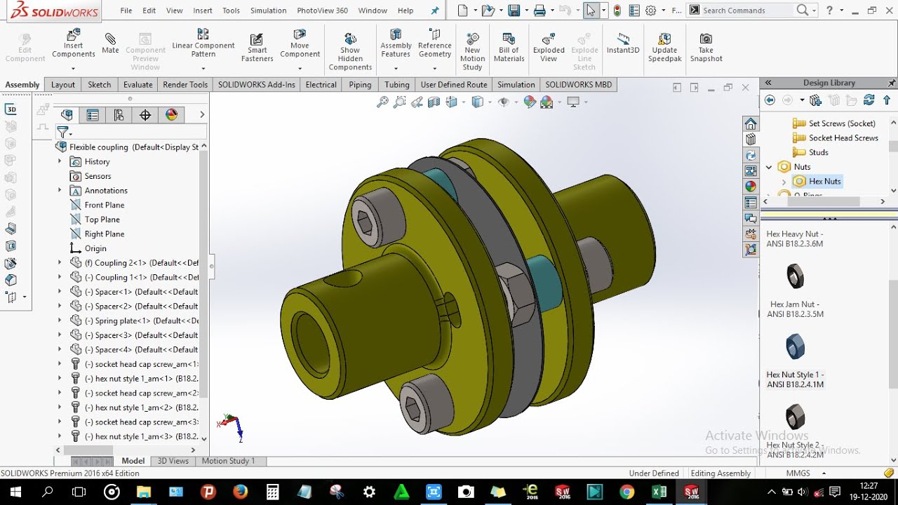The height and width of the screenshot is (505, 898).
Task: Expand Spring plate<1> component
Action: pos(60,321)
